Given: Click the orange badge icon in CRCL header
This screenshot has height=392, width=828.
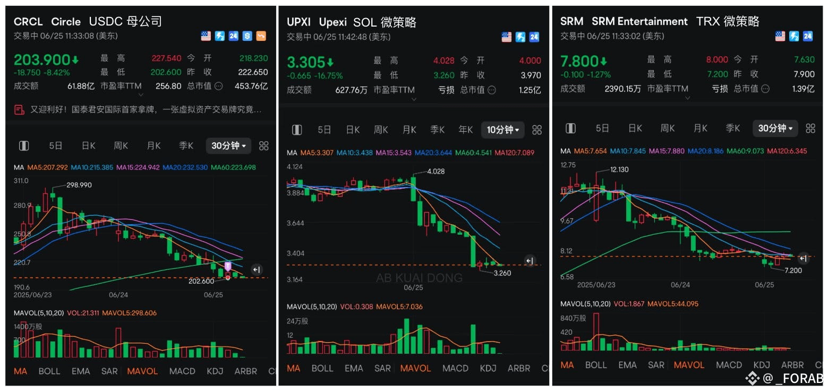Looking at the screenshot, I should 261,36.
